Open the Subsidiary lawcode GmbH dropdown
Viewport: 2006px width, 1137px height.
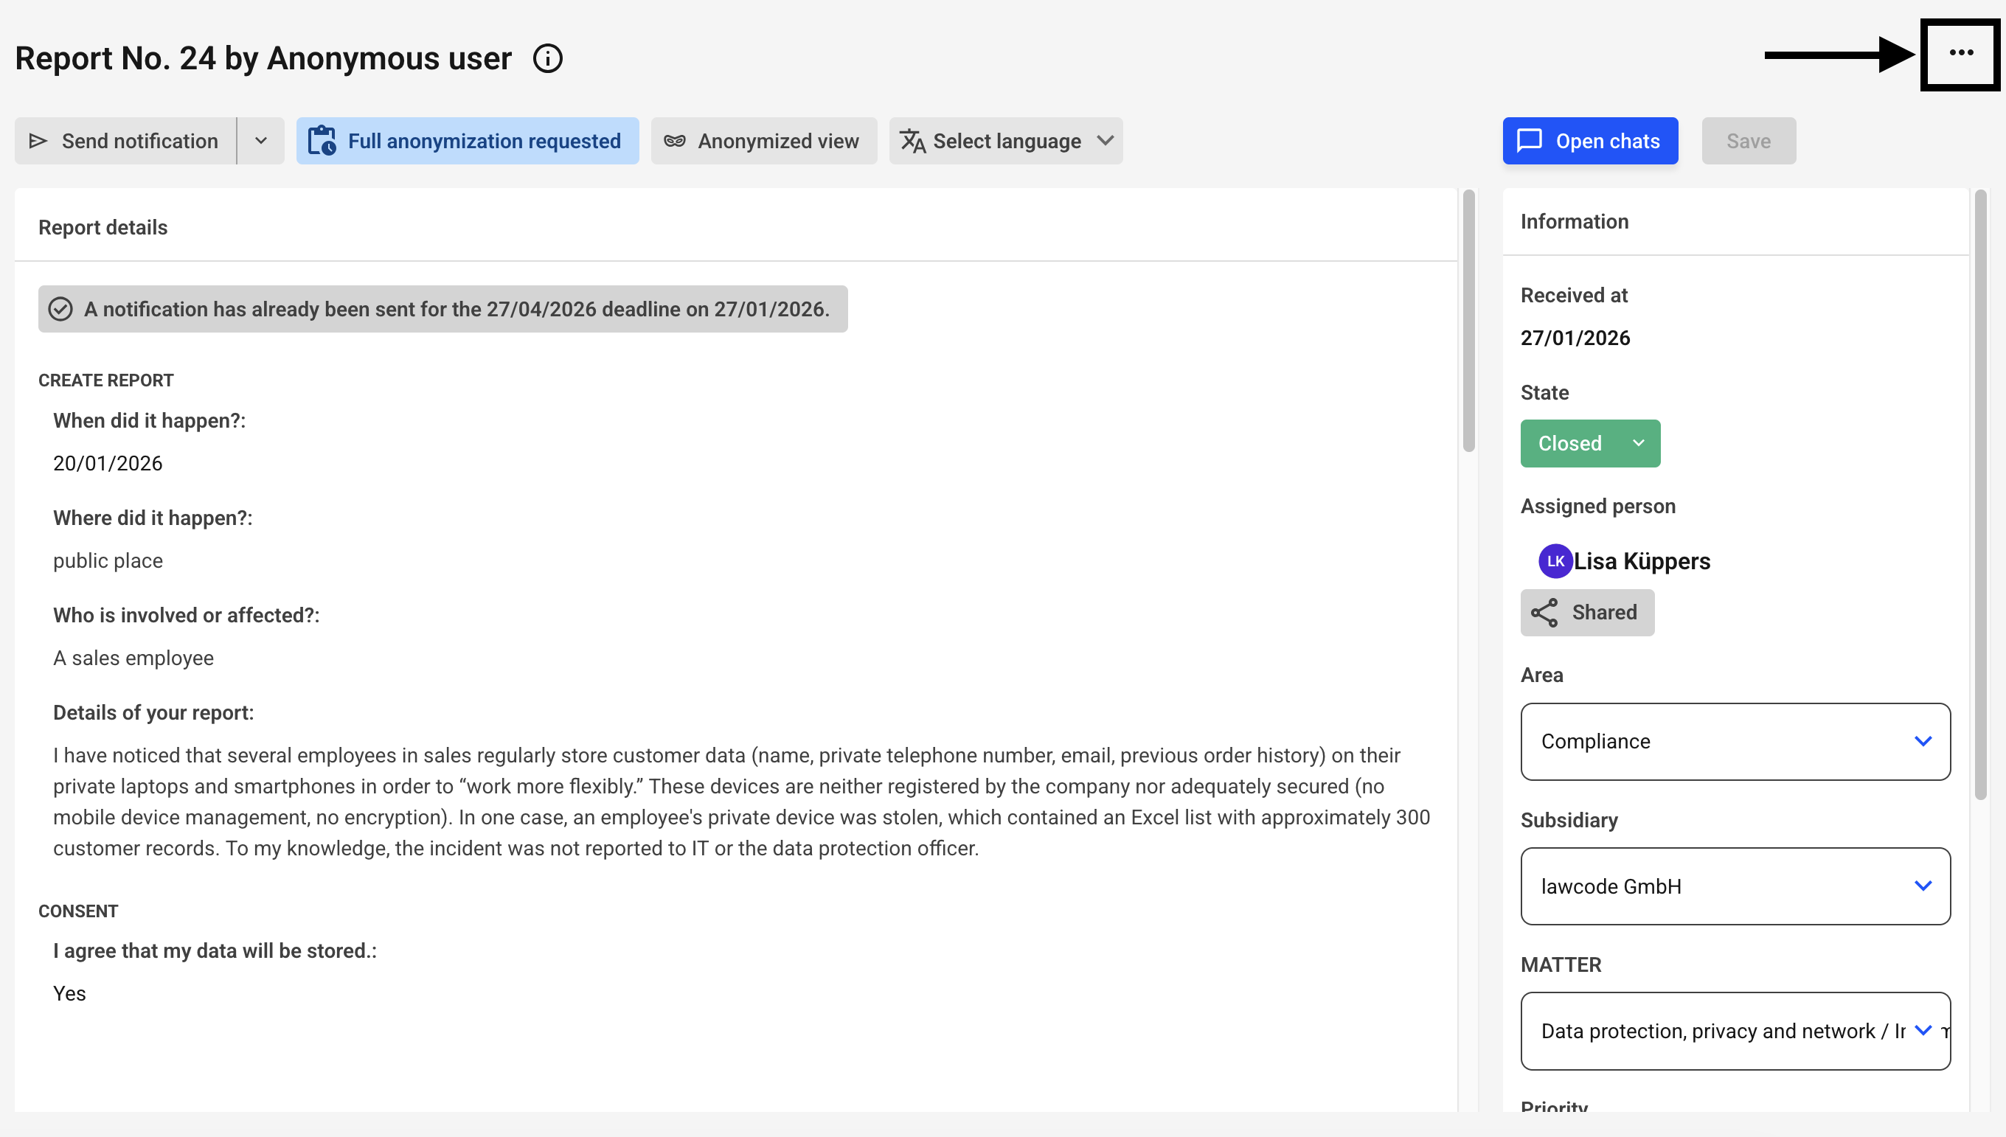pos(1735,886)
